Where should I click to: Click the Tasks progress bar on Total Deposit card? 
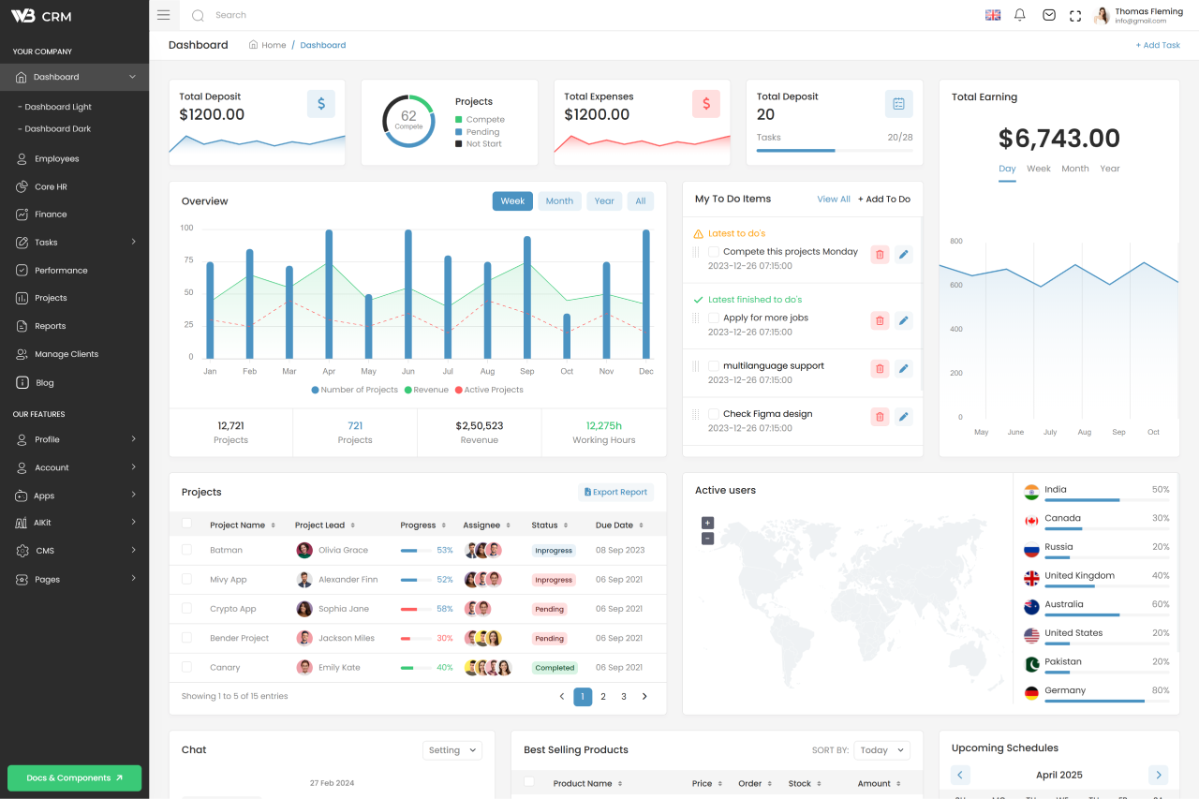[835, 150]
